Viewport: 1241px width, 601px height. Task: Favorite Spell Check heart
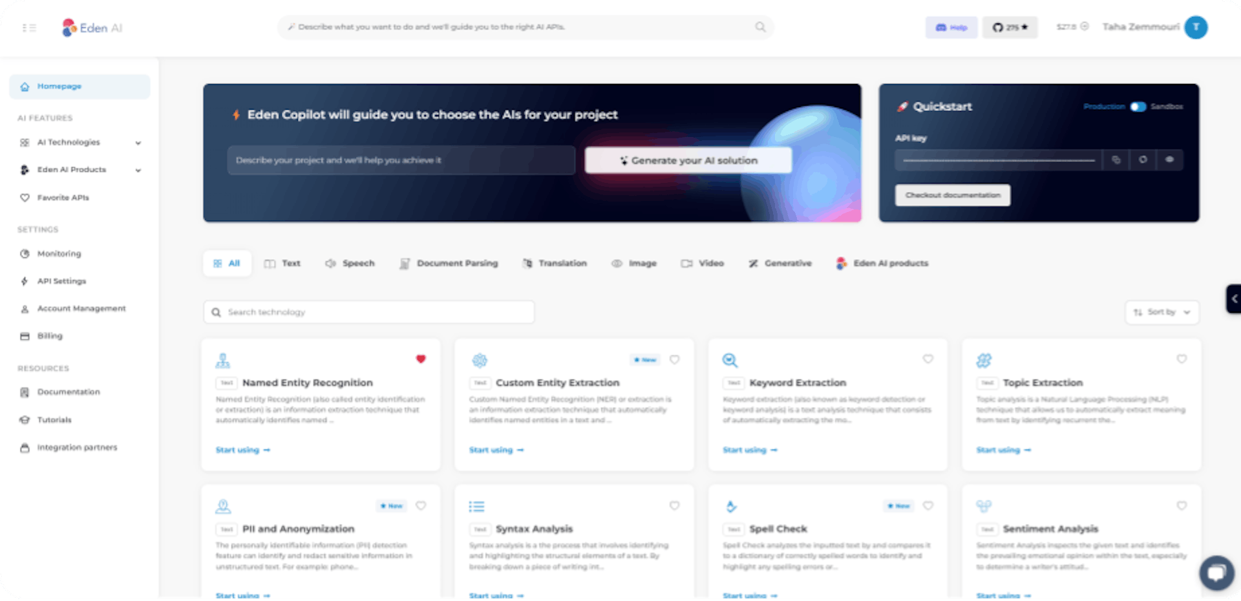tap(928, 506)
